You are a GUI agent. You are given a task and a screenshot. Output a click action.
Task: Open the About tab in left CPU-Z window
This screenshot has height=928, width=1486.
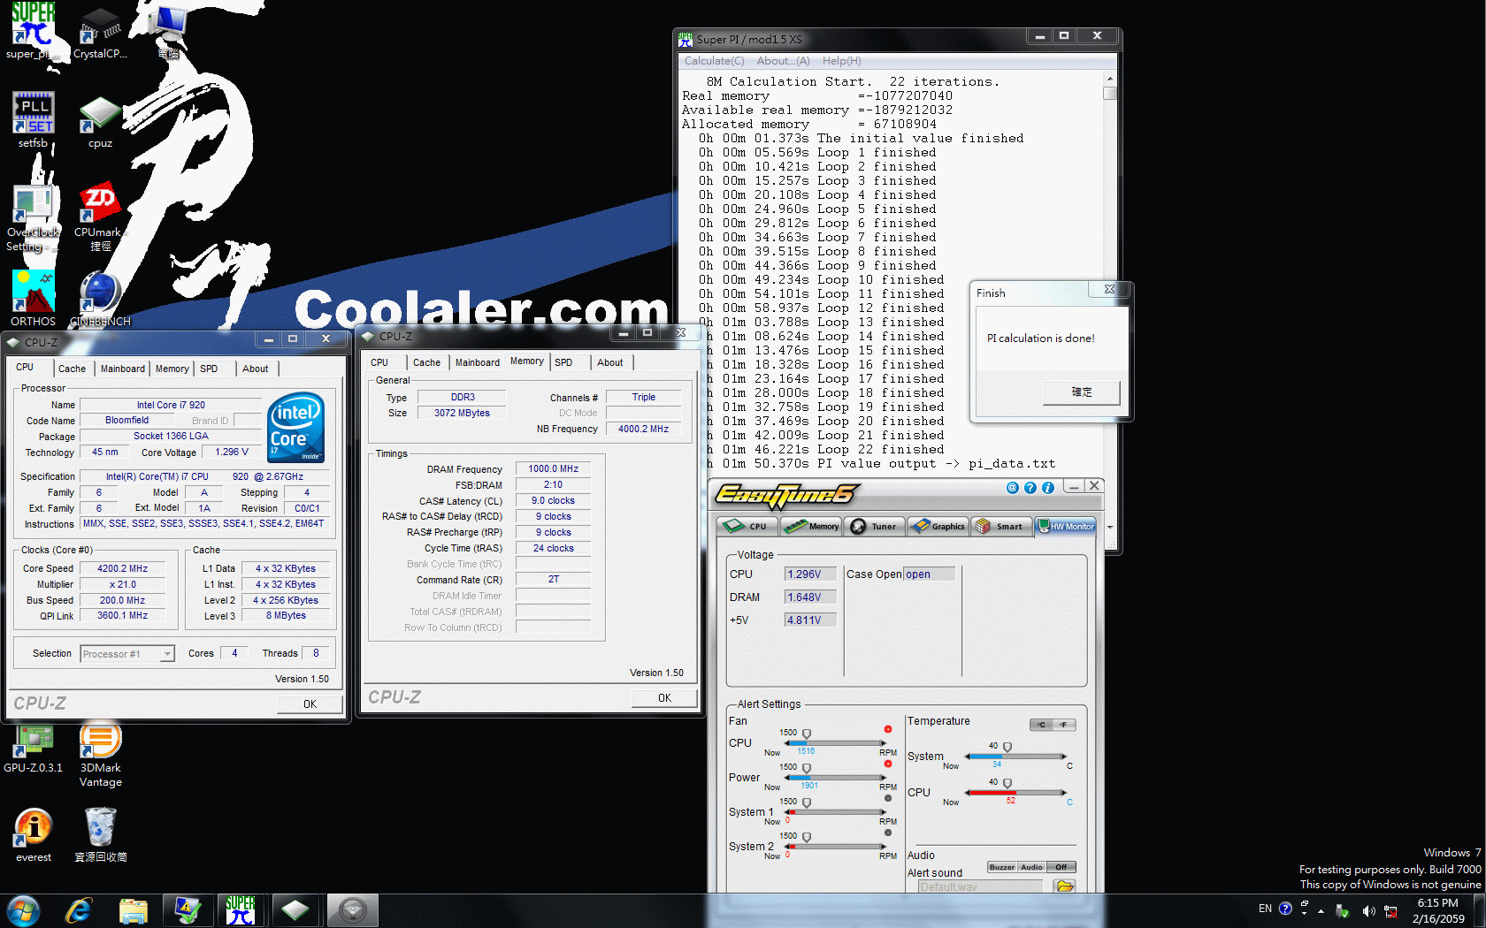click(x=256, y=369)
